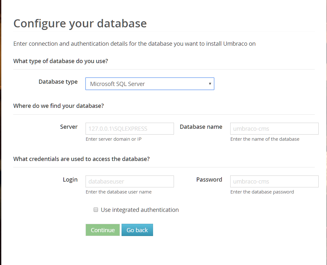This screenshot has height=265, width=327.
Task: Click the Go back button
Action: click(x=137, y=230)
